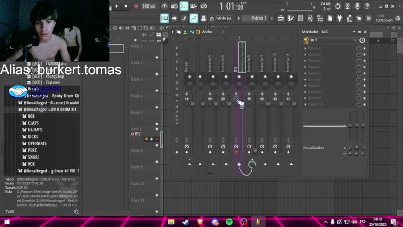Mute playlist Track 1 with its dot
This screenshot has width=403, height=227.
pos(157,57)
